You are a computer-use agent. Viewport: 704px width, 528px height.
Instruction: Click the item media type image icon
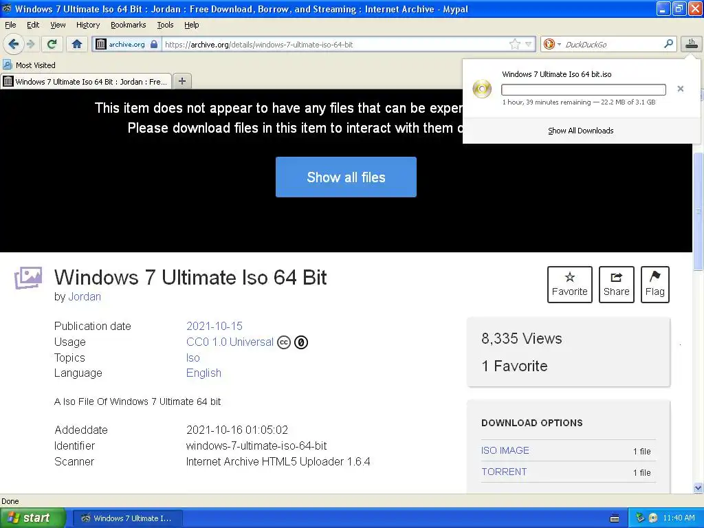pyautogui.click(x=27, y=278)
